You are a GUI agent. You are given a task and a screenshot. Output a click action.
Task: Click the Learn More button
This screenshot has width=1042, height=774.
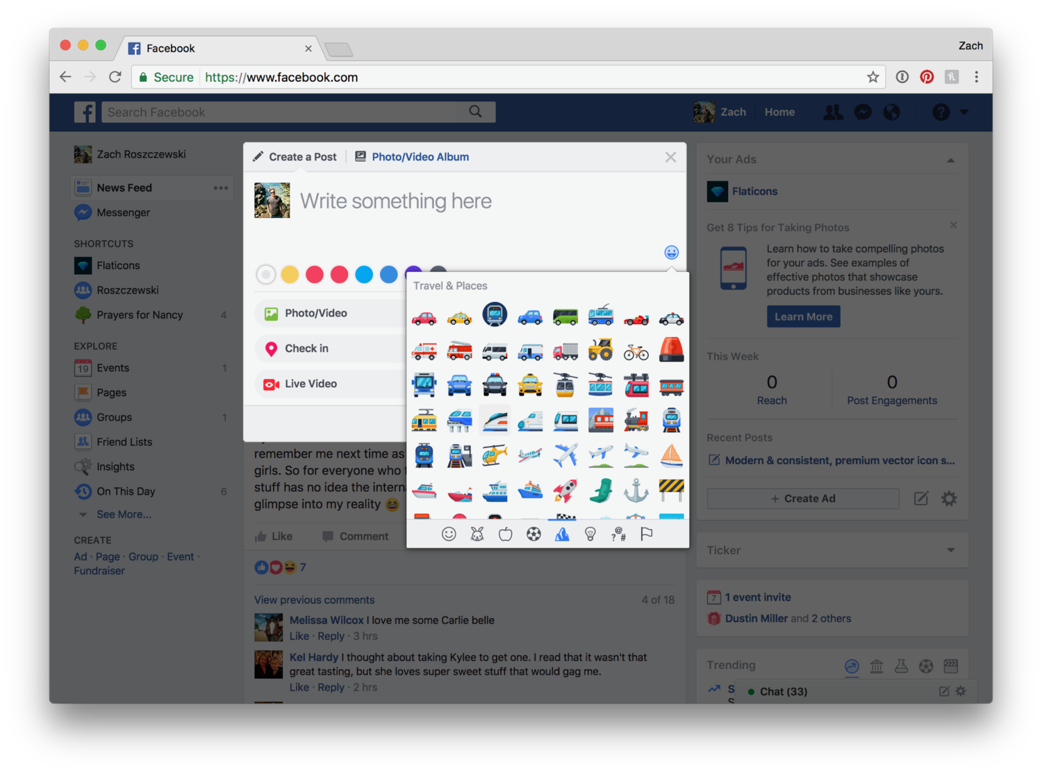pyautogui.click(x=803, y=317)
